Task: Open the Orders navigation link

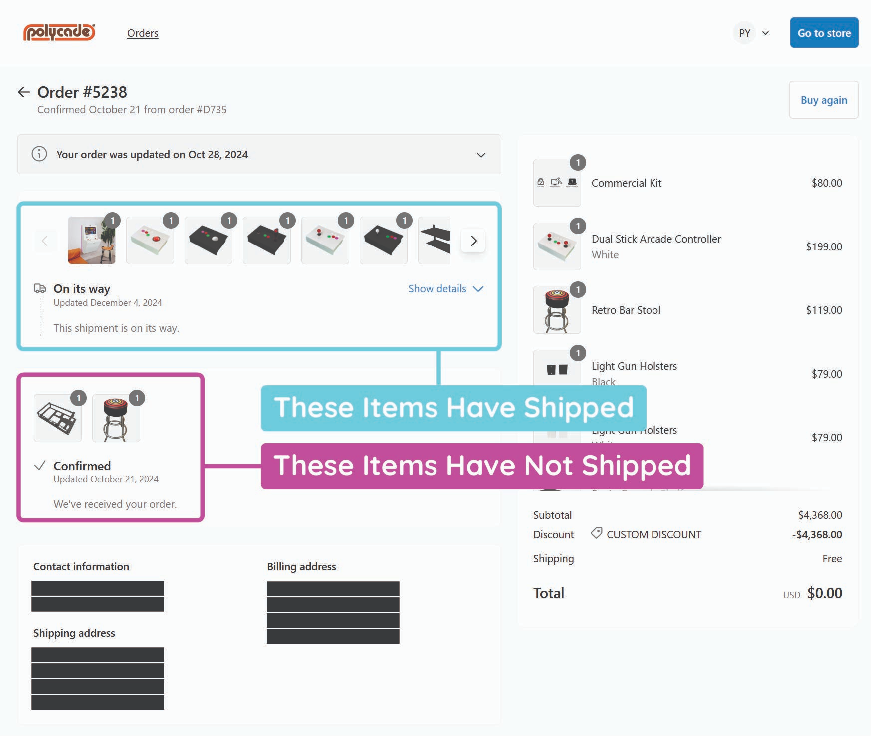Action: [143, 33]
